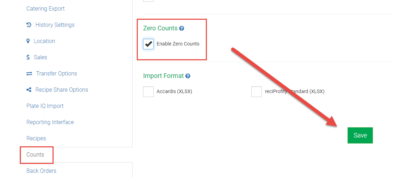Click the Location pin icon
Image resolution: width=393 pixels, height=177 pixels.
(28, 41)
